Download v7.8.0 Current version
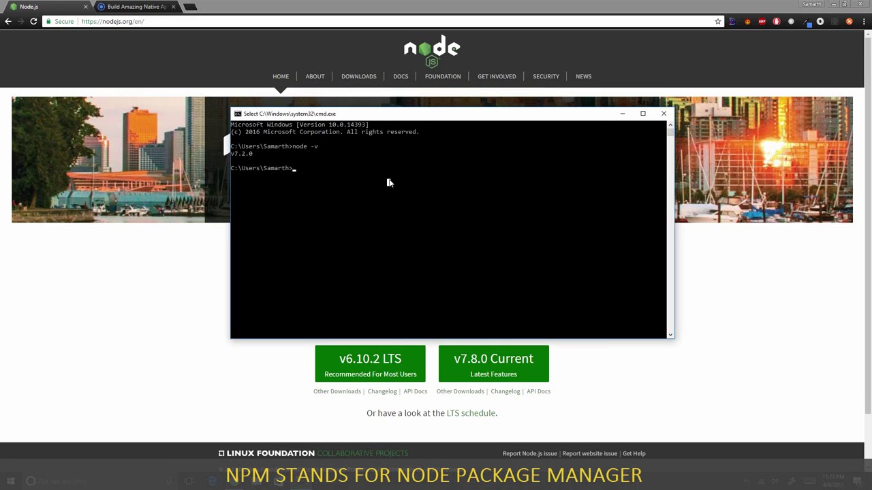Viewport: 872px width, 490px height. 494,363
